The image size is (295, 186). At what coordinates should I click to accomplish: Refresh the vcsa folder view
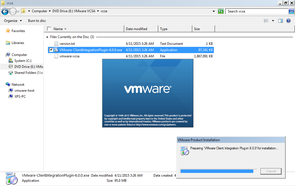221,11
